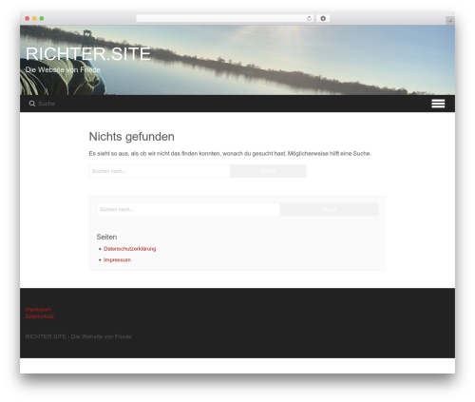Reload the page using the browser refresh icon

click(x=309, y=18)
